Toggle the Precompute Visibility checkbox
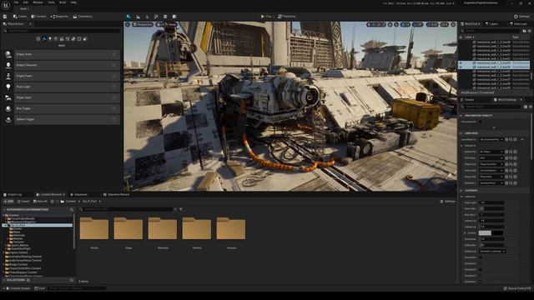 click(x=481, y=122)
